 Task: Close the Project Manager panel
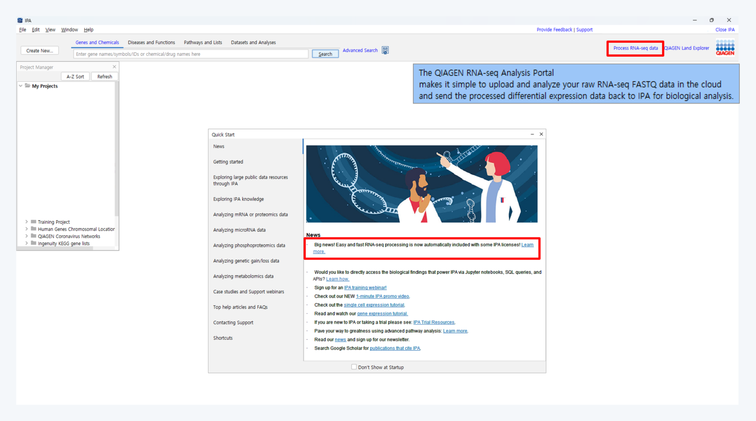tap(114, 67)
